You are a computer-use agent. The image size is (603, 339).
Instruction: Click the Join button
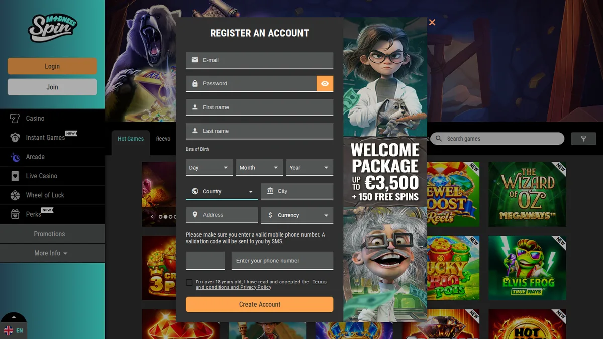pyautogui.click(x=52, y=87)
